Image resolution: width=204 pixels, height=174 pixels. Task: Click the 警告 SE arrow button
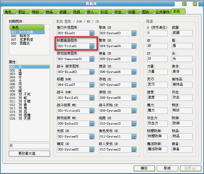134,46
